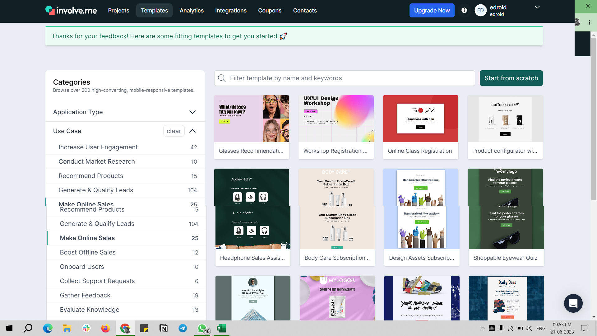Open the account dropdown chevron top right
Image resolution: width=597 pixels, height=336 pixels.
coord(537,7)
